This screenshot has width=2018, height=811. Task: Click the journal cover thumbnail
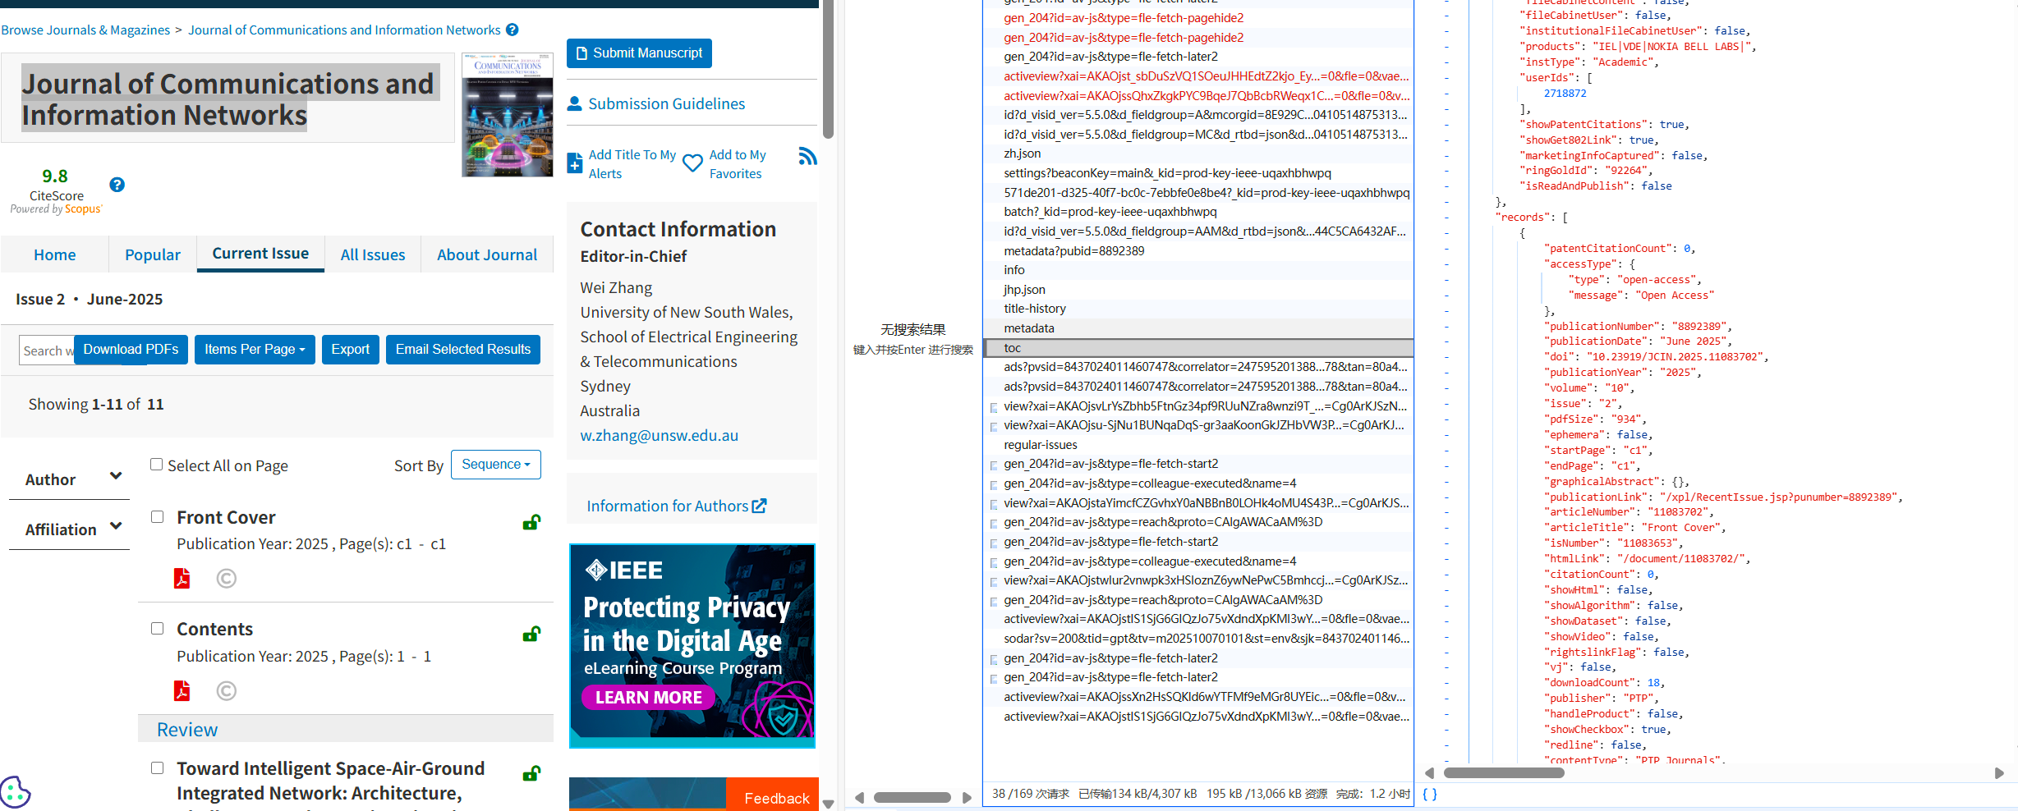point(508,115)
